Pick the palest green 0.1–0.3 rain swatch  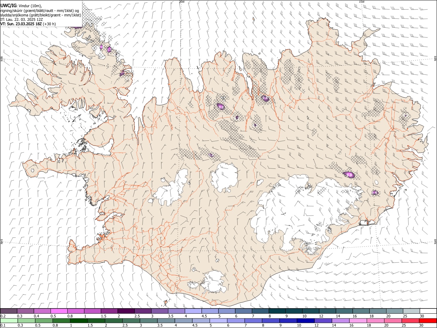9,320
